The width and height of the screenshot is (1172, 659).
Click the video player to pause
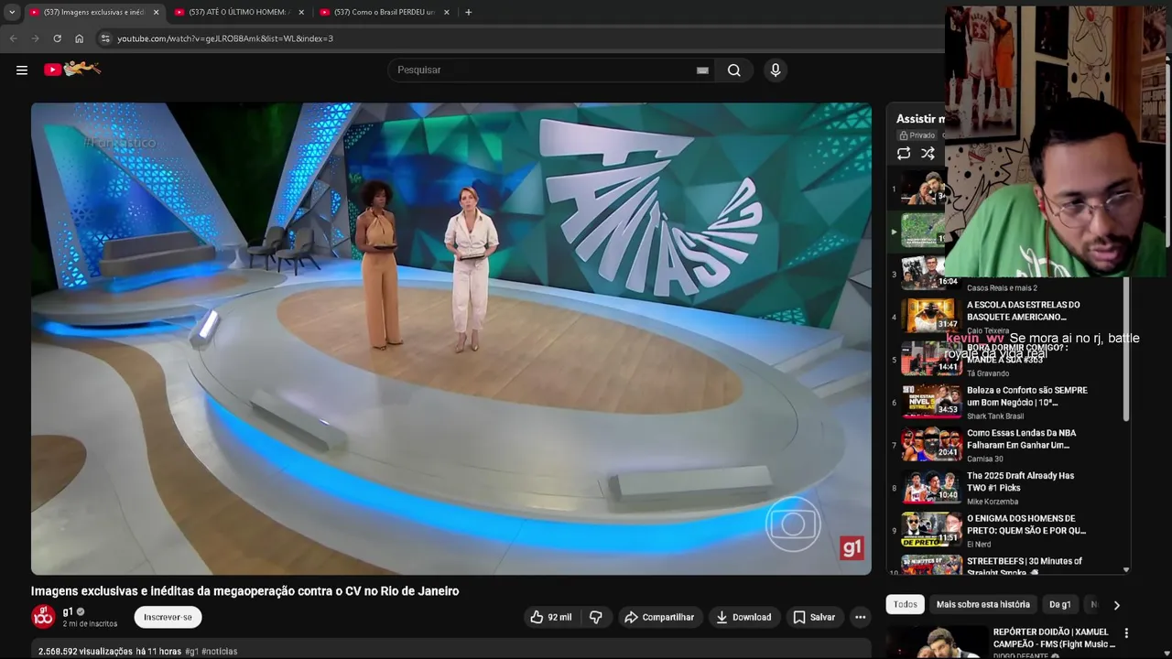pos(451,339)
